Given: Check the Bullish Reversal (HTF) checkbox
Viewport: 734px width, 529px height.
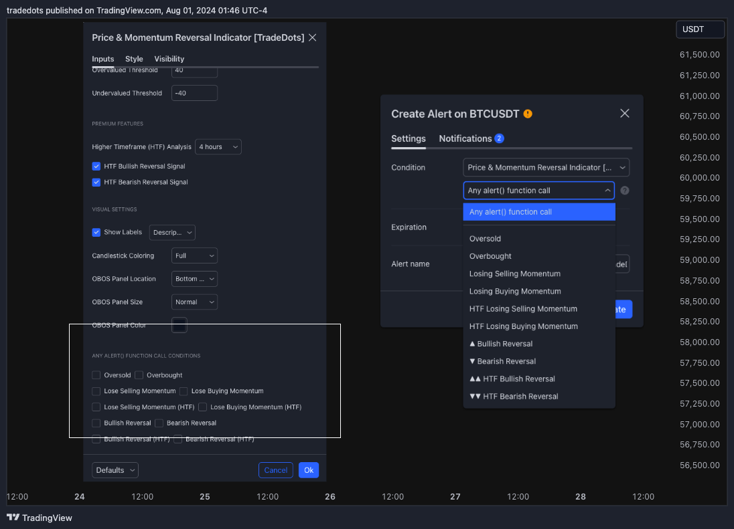Looking at the screenshot, I should pos(96,439).
